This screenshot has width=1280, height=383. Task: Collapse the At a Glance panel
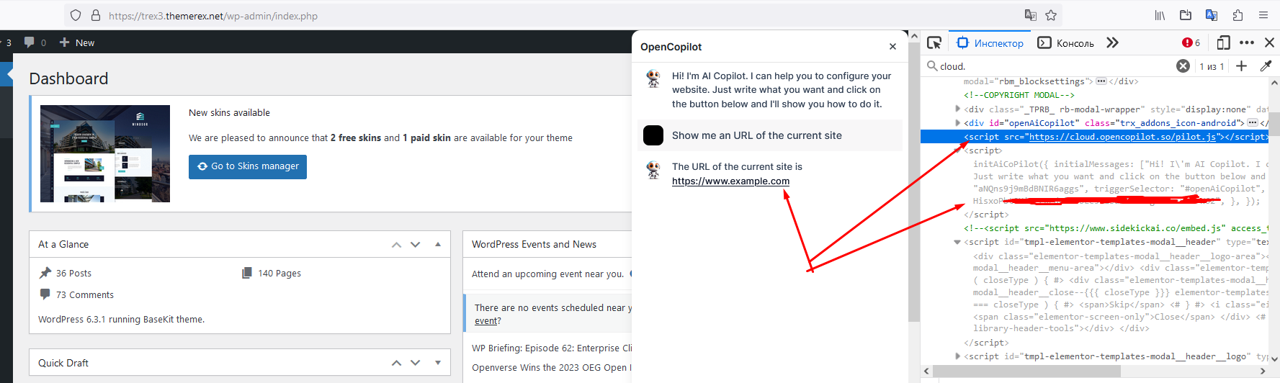pos(438,245)
